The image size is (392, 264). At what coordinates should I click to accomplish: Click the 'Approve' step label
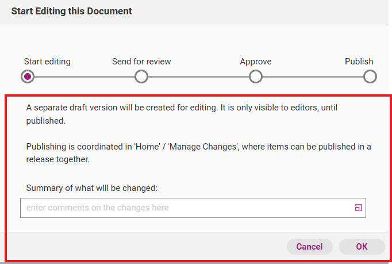pyautogui.click(x=256, y=62)
